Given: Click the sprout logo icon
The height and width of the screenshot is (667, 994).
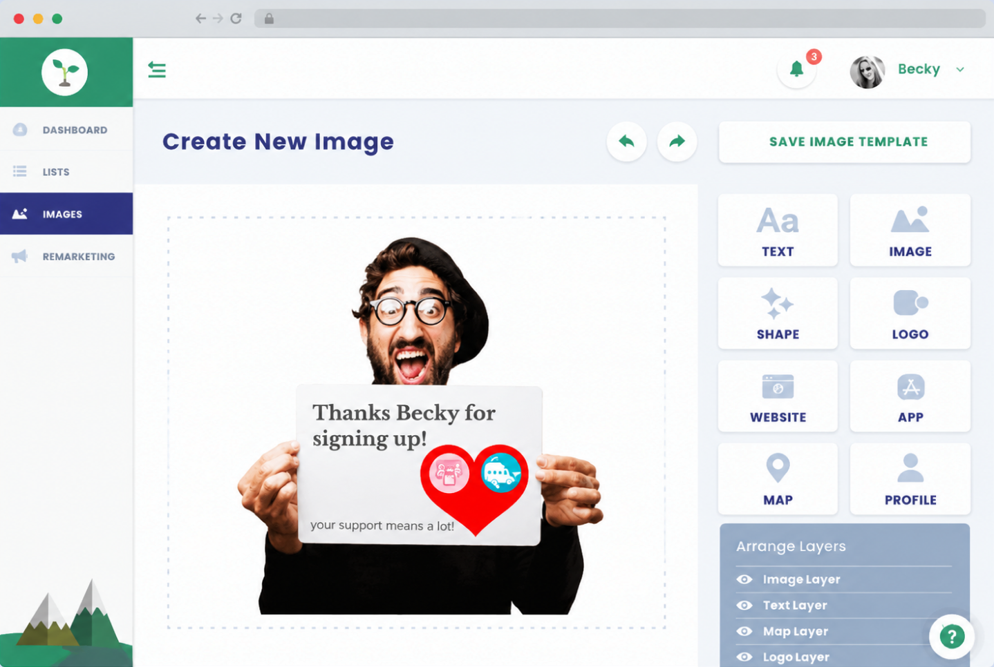Looking at the screenshot, I should [x=64, y=72].
